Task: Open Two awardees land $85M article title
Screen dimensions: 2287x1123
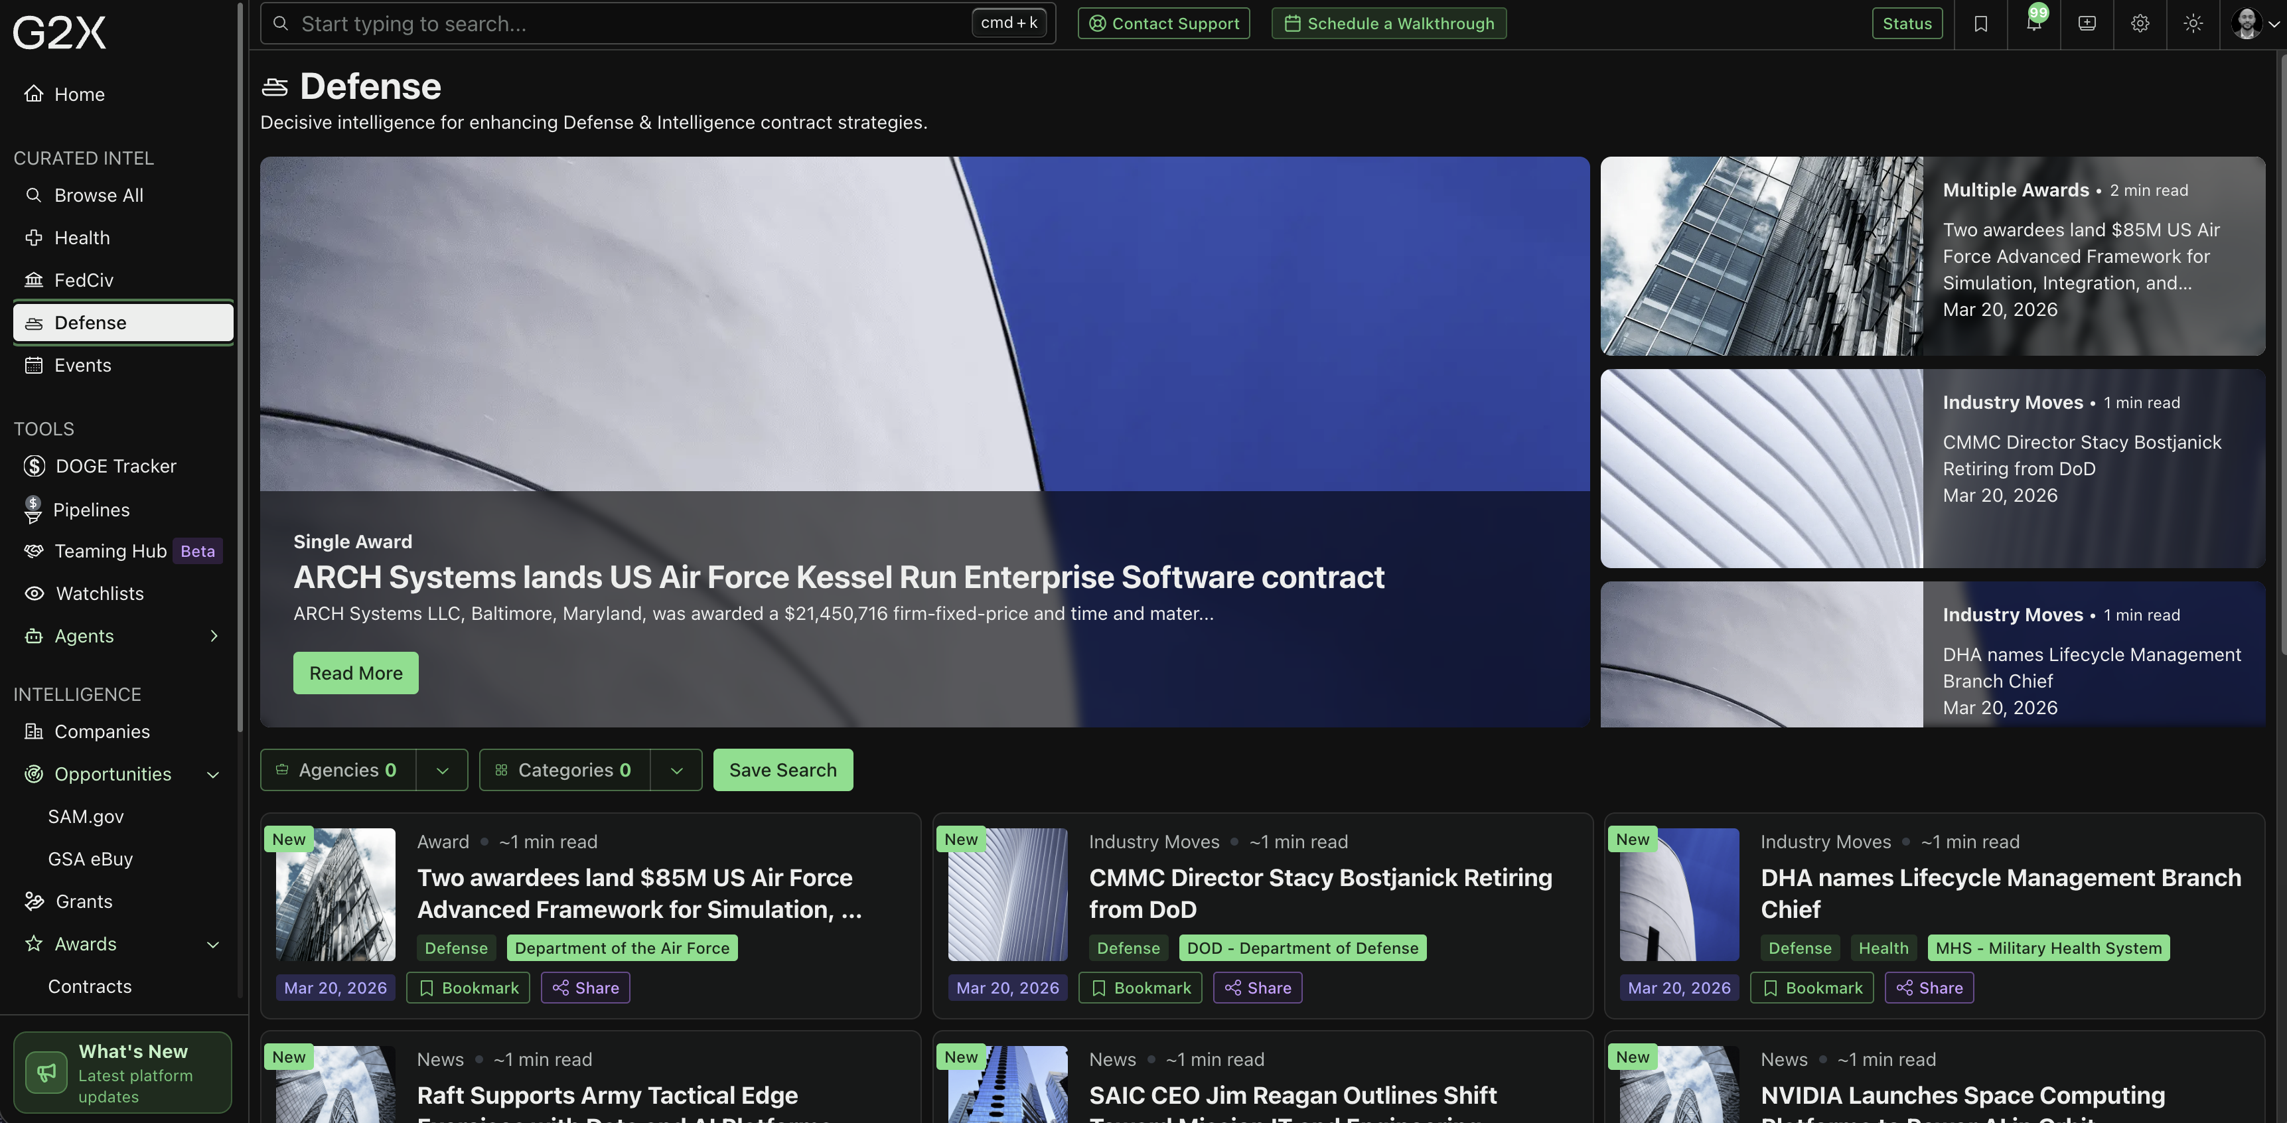Action: [x=639, y=894]
